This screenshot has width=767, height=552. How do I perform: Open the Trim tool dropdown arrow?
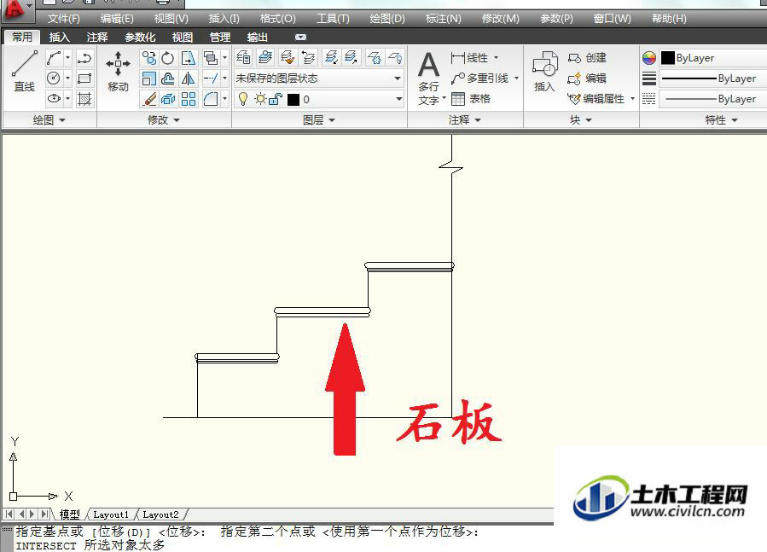224,78
